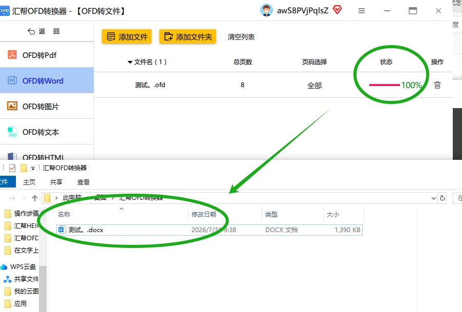Click the 添加文件 button
The image size is (462, 312).
pos(127,36)
